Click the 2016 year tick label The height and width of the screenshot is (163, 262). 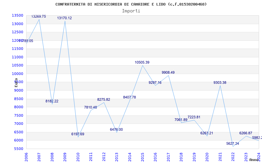click(155, 157)
